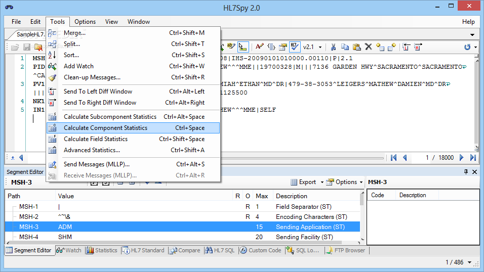Jump to the first message
This screenshot has height=272, width=484.
pyautogui.click(x=393, y=158)
